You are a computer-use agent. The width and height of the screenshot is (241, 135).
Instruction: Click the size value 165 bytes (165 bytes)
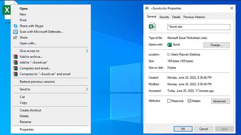coord(180,61)
